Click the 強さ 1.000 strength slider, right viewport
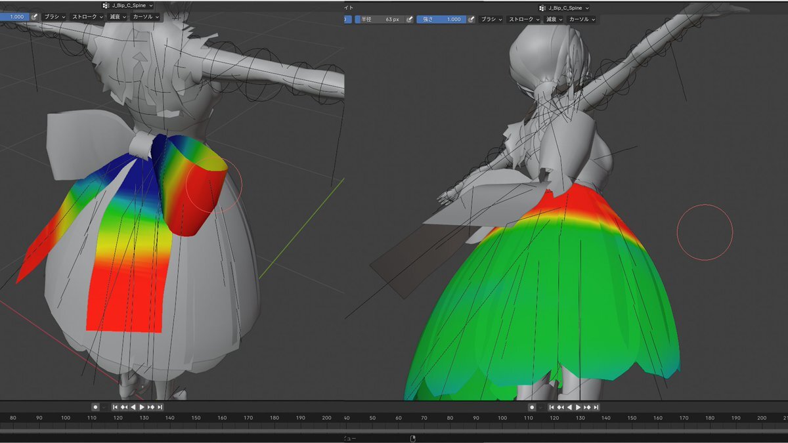Viewport: 788px width, 443px height. pyautogui.click(x=441, y=20)
